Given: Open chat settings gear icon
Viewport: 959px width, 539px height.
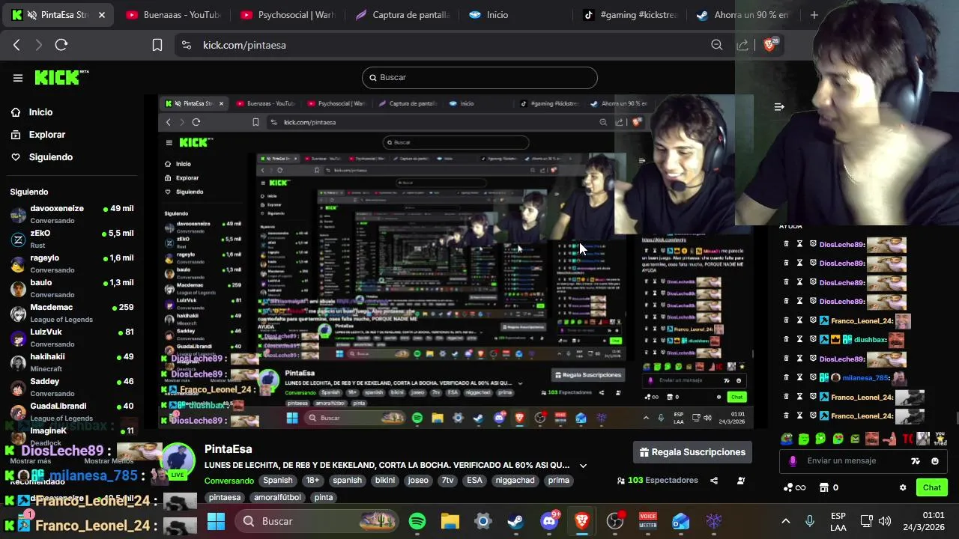Looking at the screenshot, I should (903, 487).
